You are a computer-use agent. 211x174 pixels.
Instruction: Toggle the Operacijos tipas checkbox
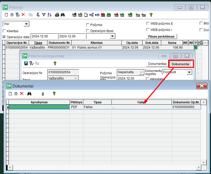click(x=88, y=30)
